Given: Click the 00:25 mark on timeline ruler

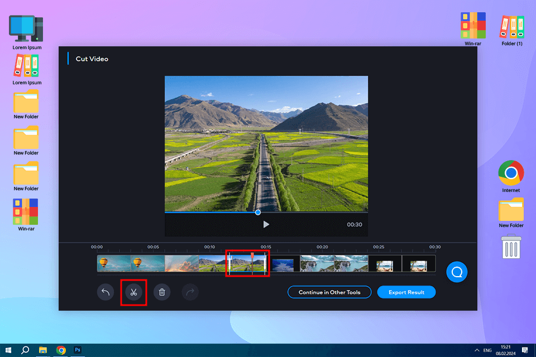Looking at the screenshot, I should point(379,247).
